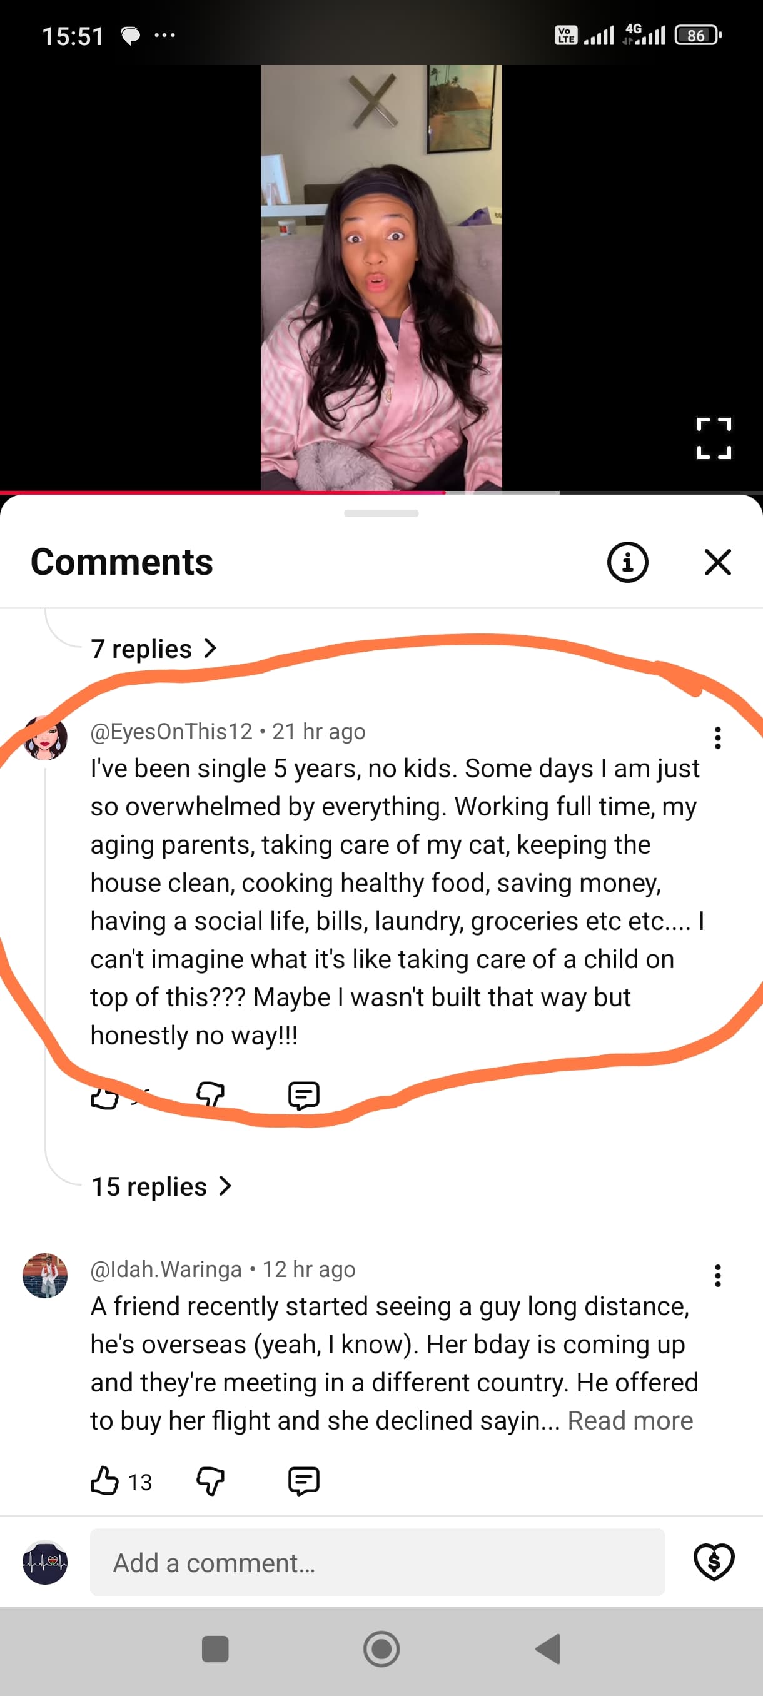Open the comments info icon
Image resolution: width=763 pixels, height=1696 pixels.
[x=627, y=562]
